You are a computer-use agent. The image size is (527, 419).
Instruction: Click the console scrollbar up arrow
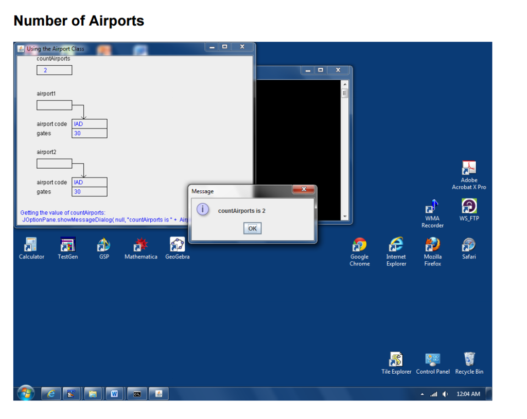coord(345,84)
